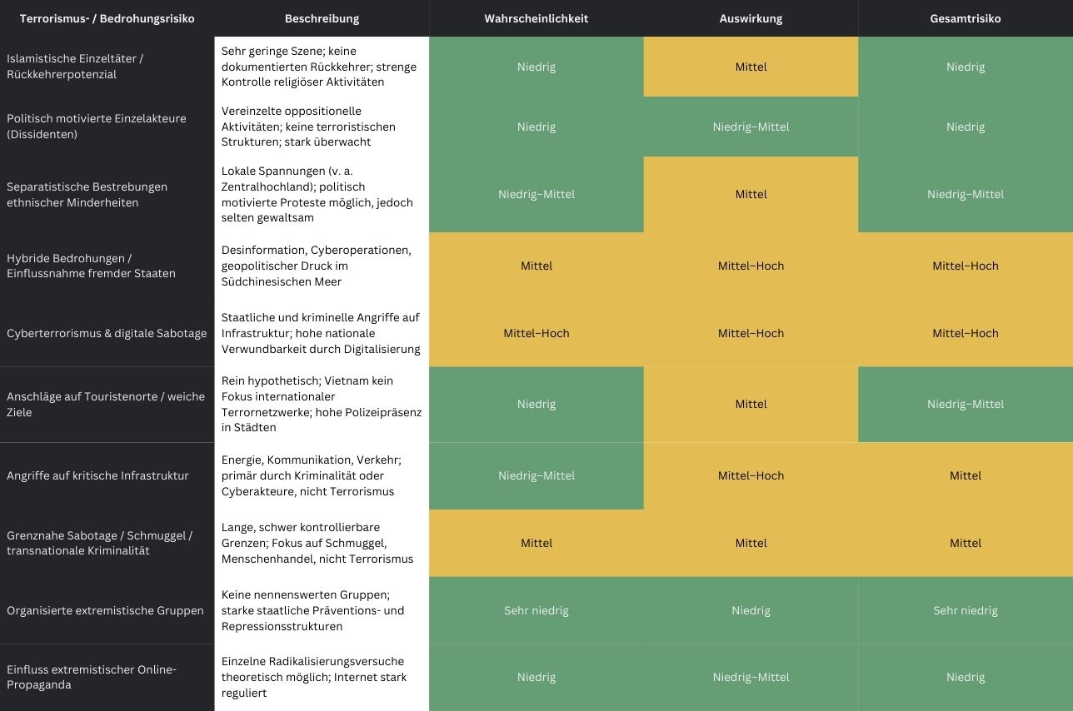
Task: Select the Organisierte extremistische Gruppen row label
Action: click(105, 610)
